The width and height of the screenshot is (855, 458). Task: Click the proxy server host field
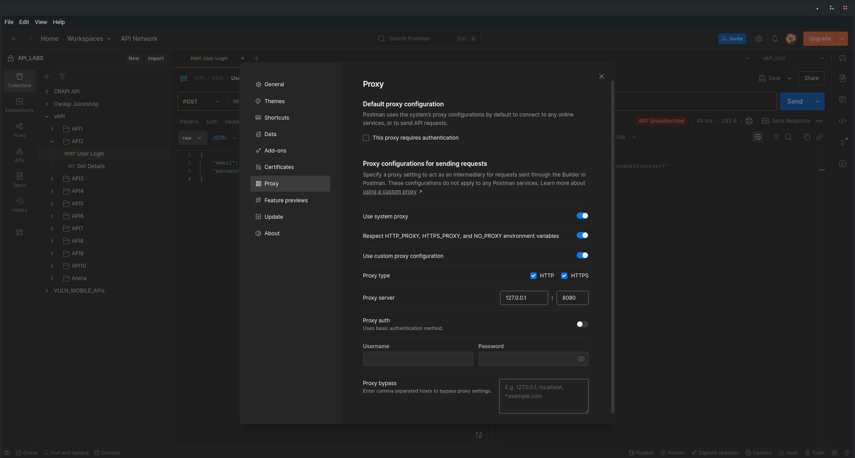[524, 298]
